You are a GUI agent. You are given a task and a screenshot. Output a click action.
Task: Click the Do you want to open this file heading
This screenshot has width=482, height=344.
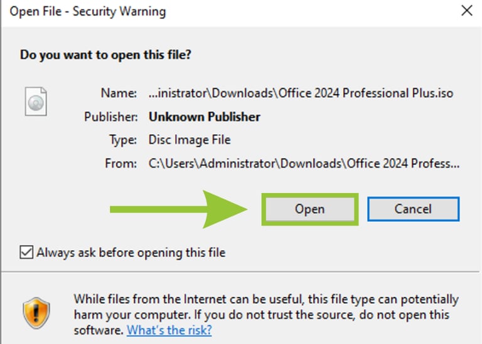tap(105, 55)
